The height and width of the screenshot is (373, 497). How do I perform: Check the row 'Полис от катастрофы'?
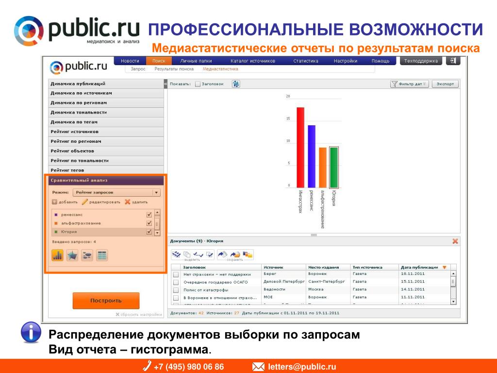(176, 290)
